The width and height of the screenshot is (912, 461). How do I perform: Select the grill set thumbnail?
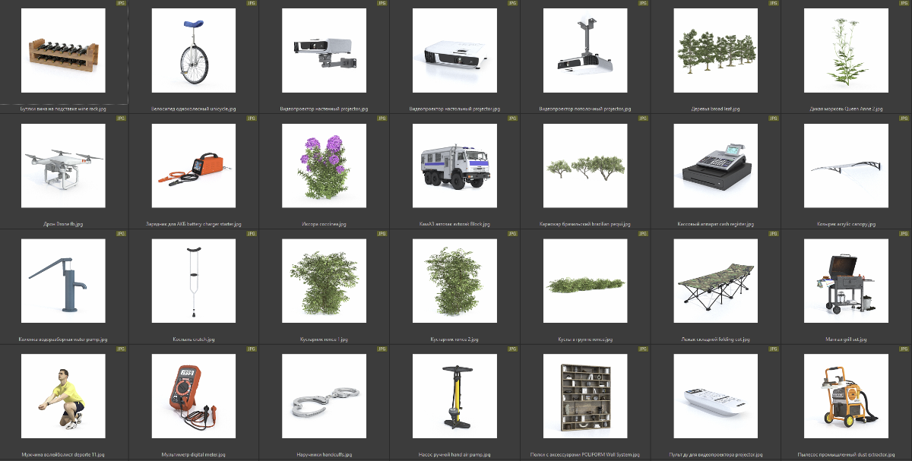click(x=845, y=281)
